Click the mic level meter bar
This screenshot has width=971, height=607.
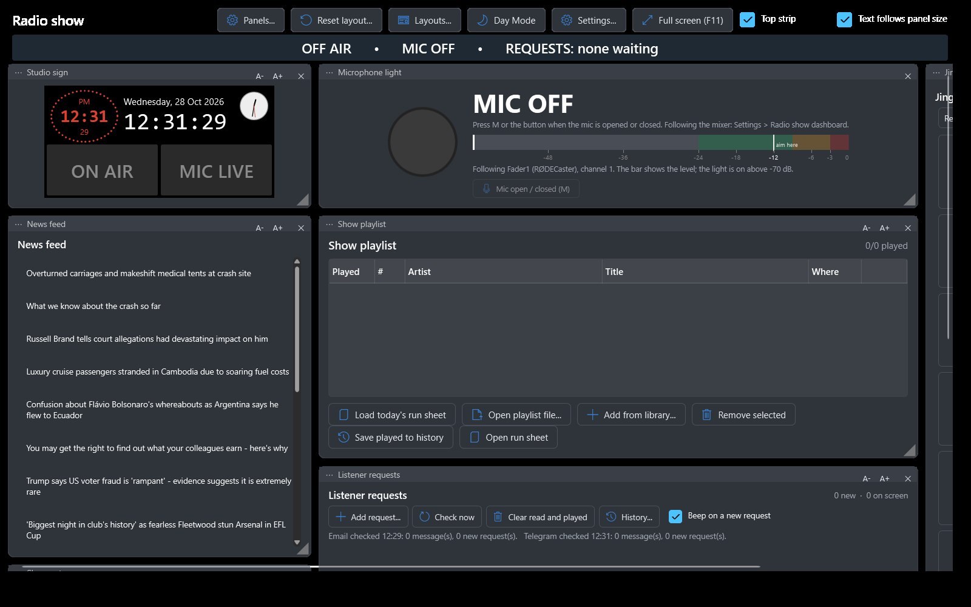(660, 143)
